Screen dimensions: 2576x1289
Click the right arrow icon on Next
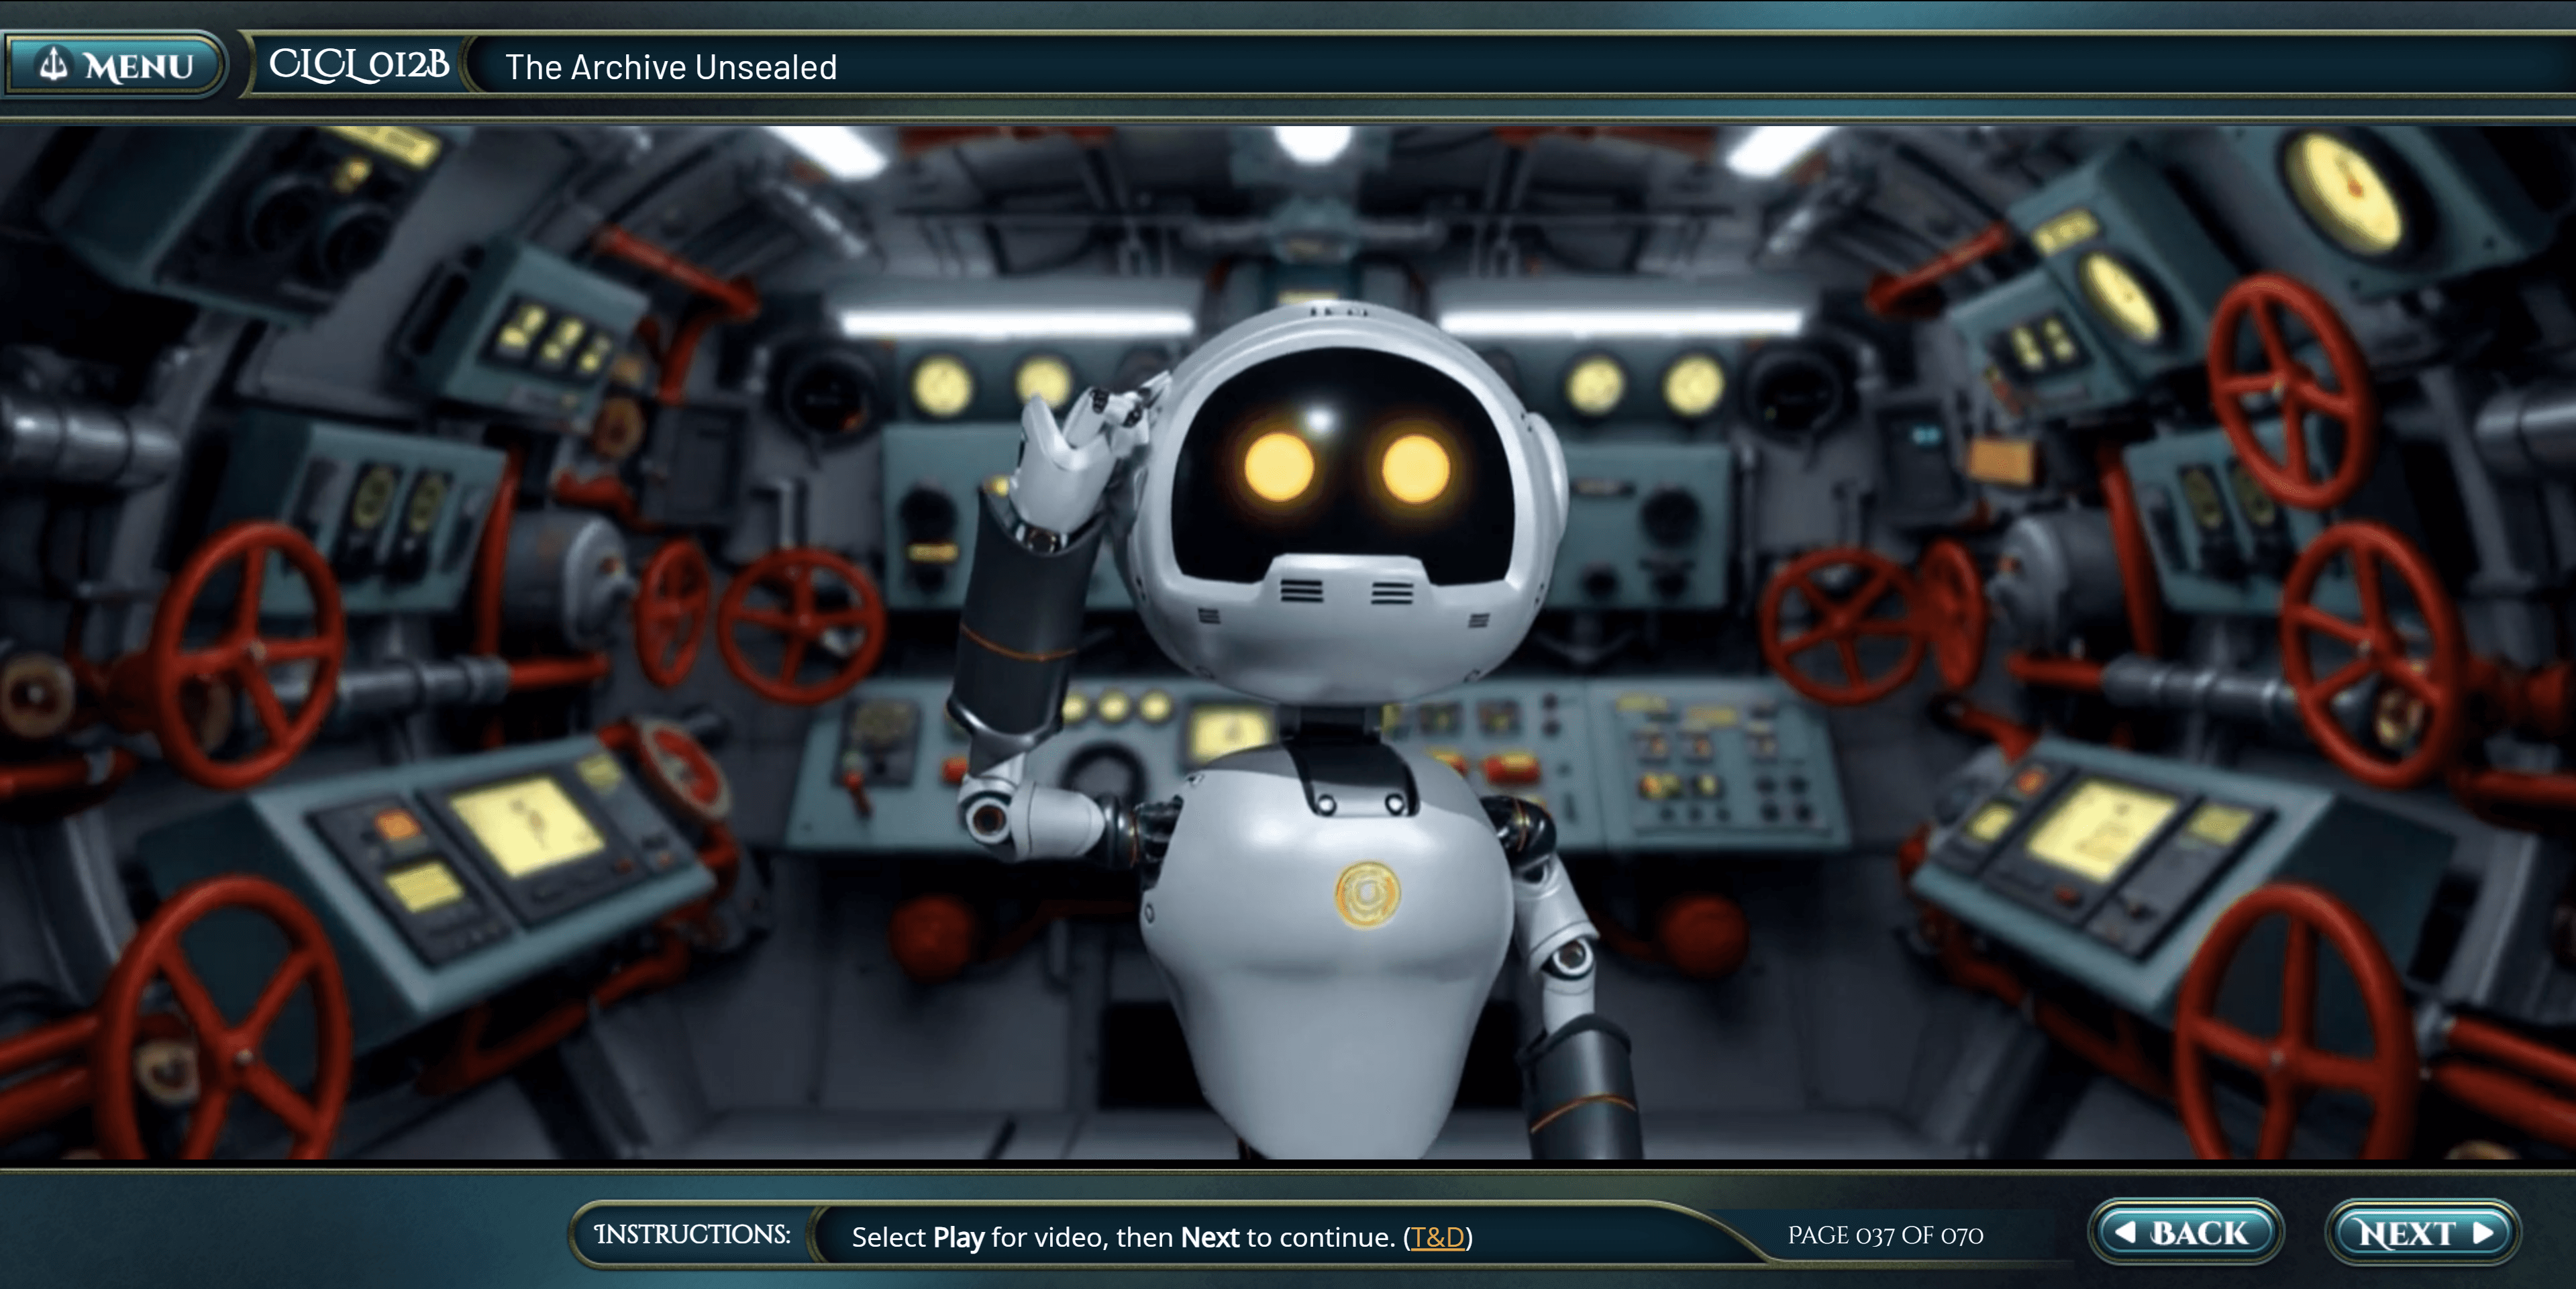tap(2483, 1232)
